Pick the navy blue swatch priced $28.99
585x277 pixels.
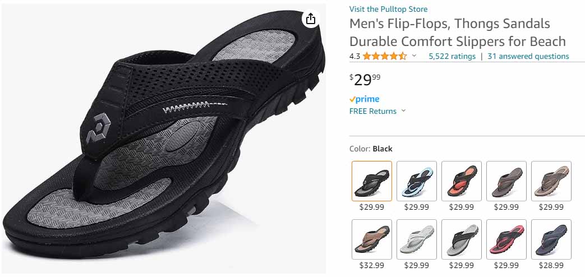coord(551,239)
